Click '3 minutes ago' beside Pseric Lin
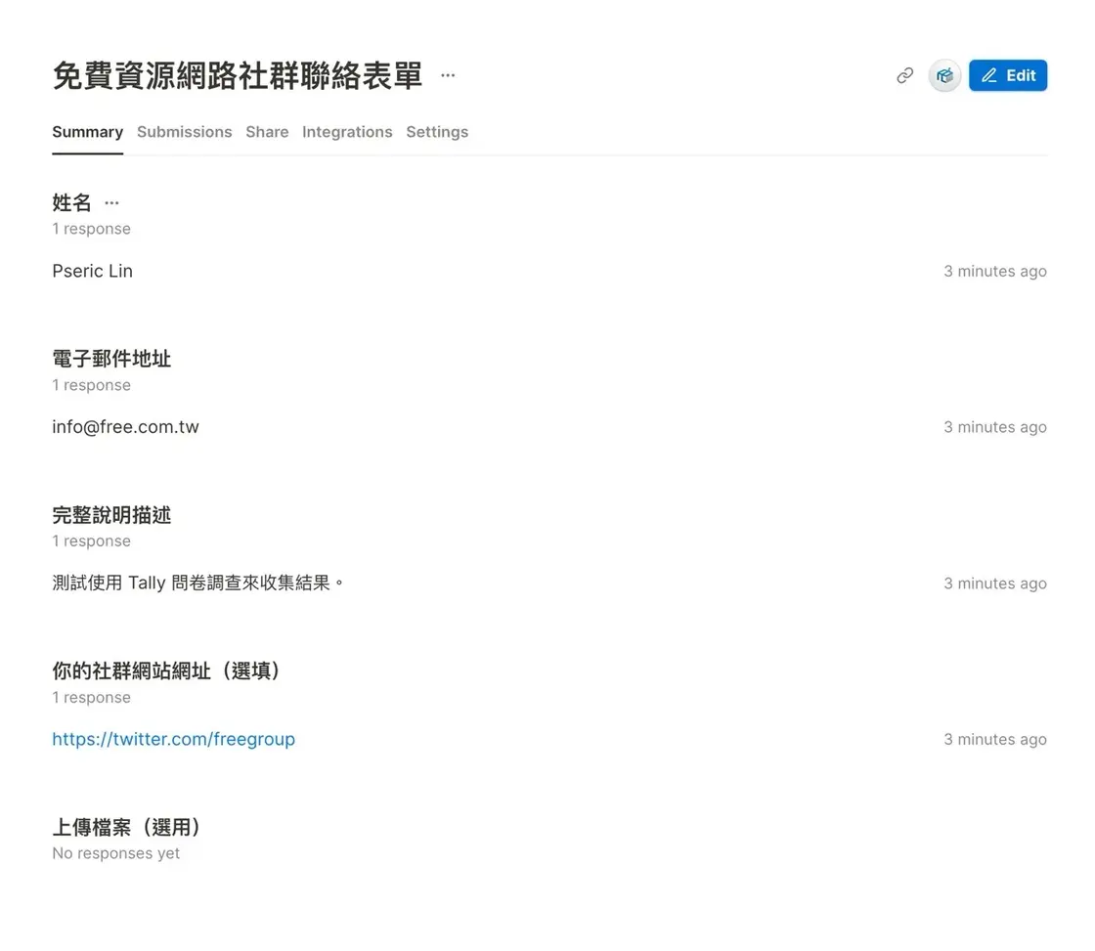 (995, 271)
